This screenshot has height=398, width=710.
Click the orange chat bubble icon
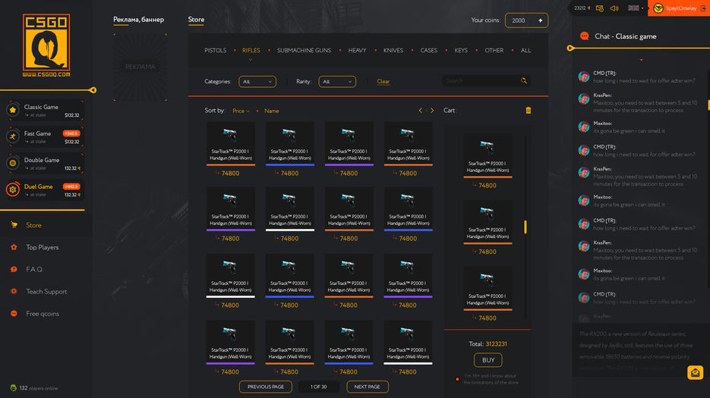(x=585, y=36)
